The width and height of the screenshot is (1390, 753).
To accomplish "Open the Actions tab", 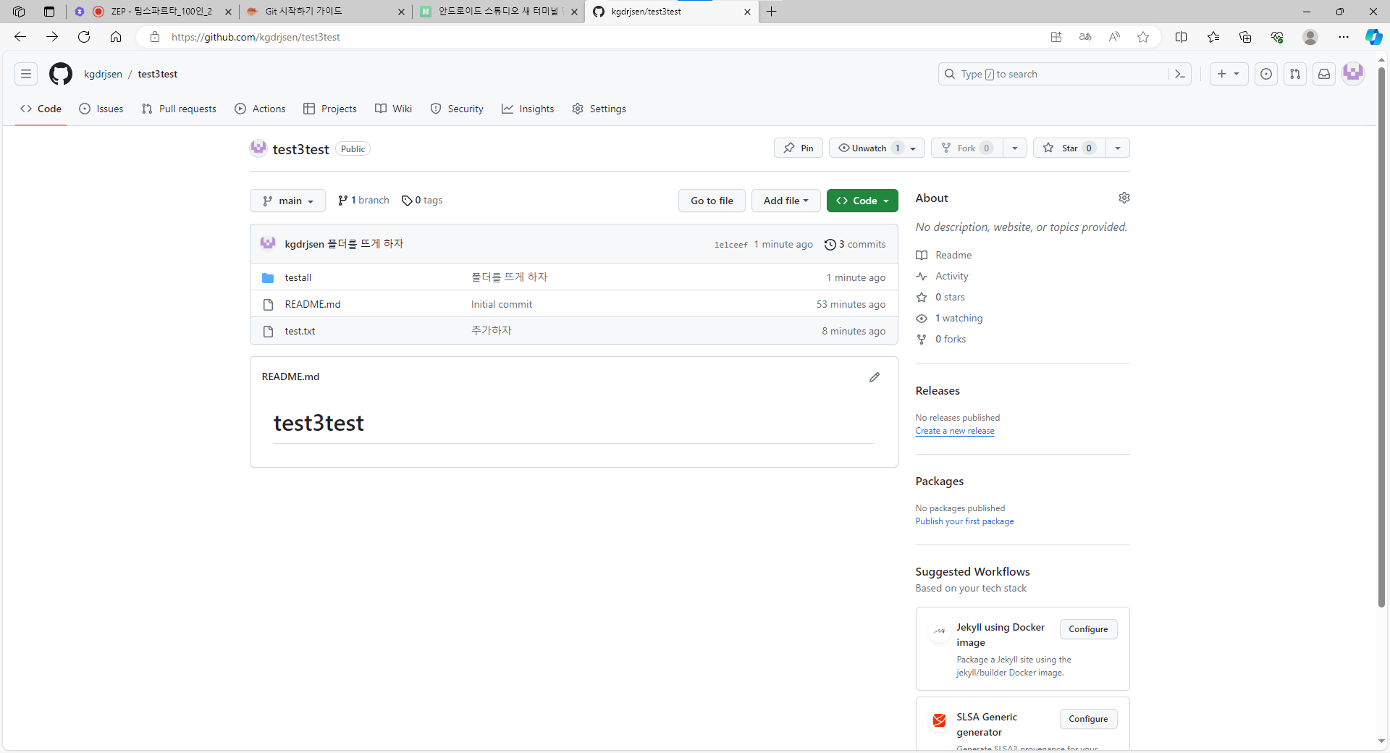I will (x=261, y=109).
